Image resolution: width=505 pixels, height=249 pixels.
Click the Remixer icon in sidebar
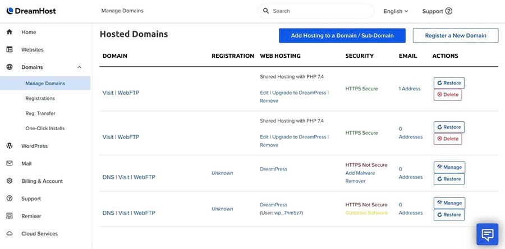10,216
